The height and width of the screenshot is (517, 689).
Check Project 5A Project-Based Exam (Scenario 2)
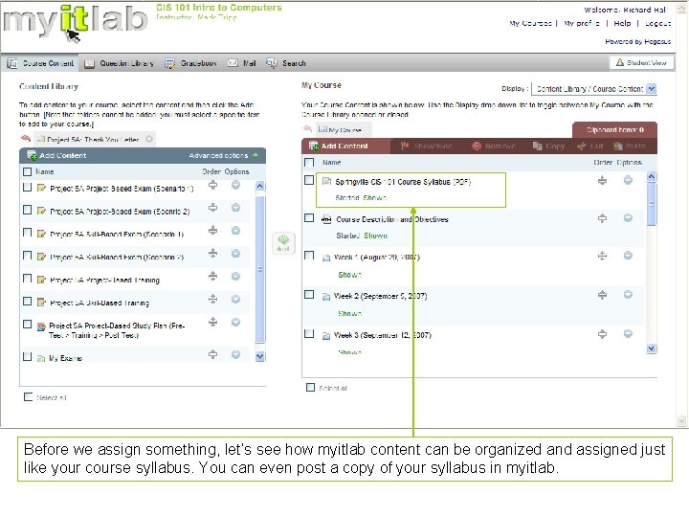point(27,210)
